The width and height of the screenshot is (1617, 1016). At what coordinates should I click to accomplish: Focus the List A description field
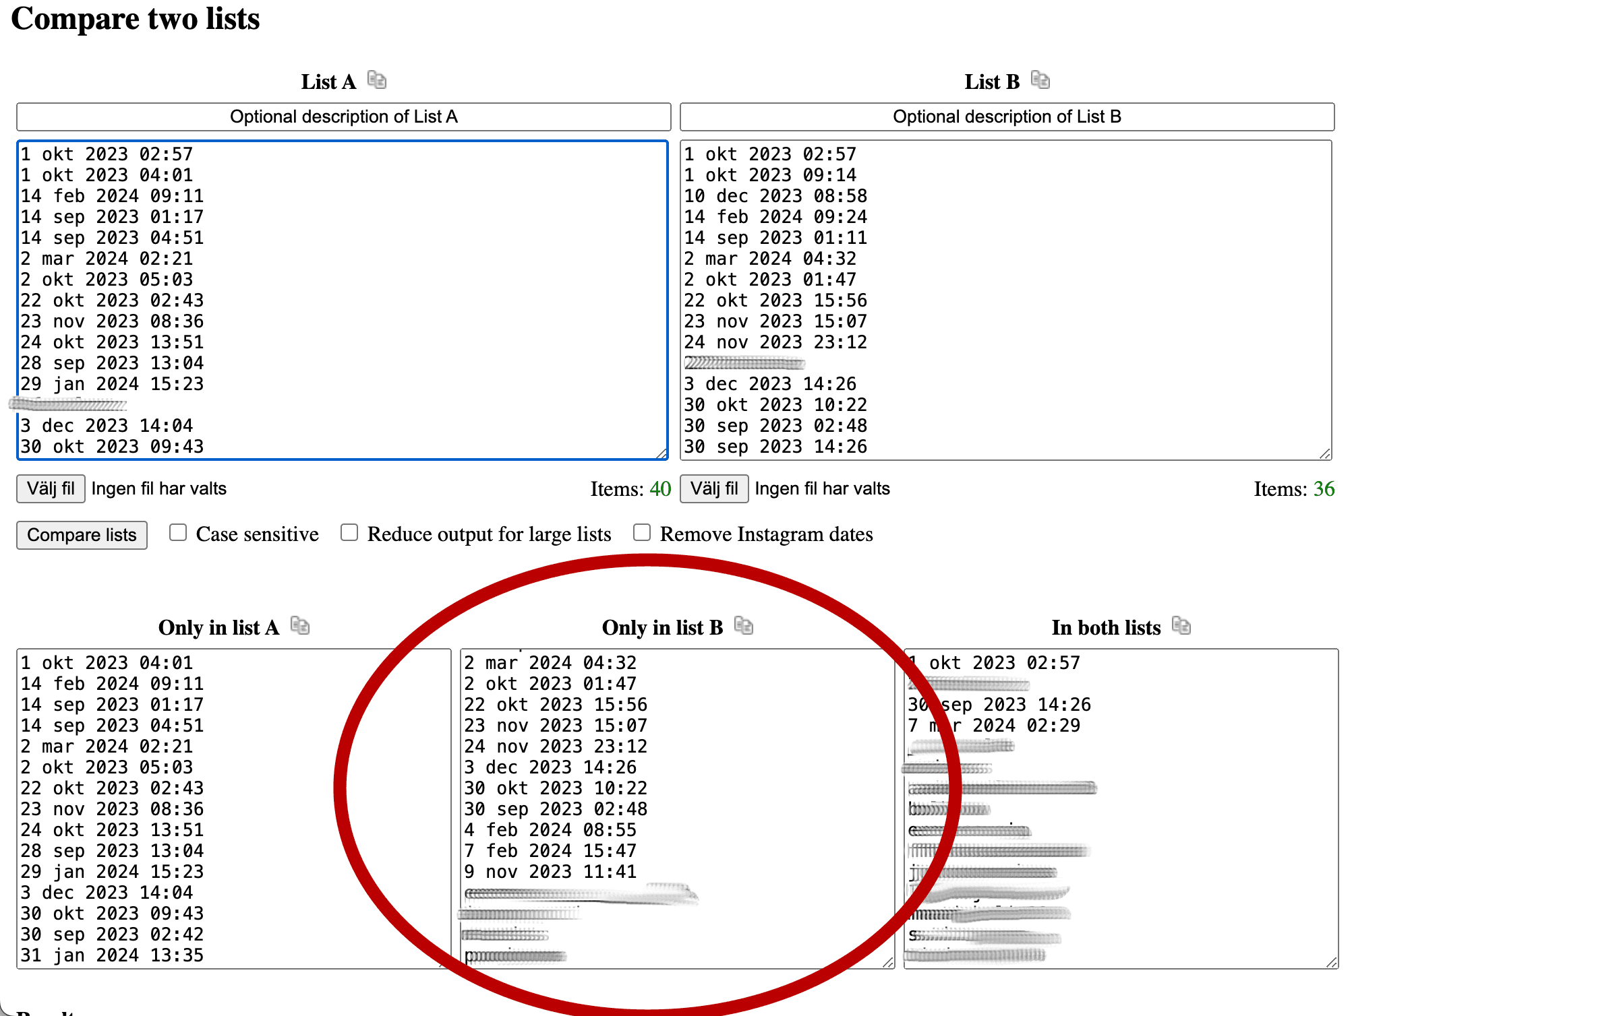tap(343, 117)
